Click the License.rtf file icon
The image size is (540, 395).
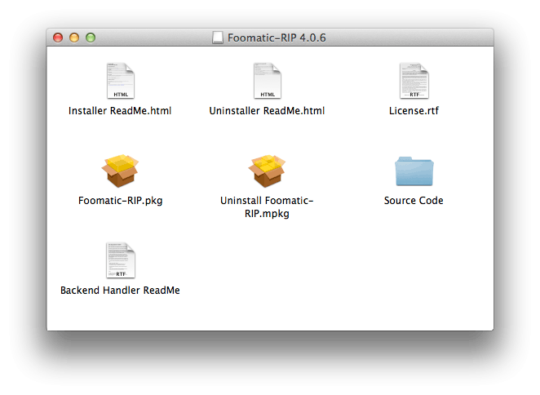coord(414,81)
